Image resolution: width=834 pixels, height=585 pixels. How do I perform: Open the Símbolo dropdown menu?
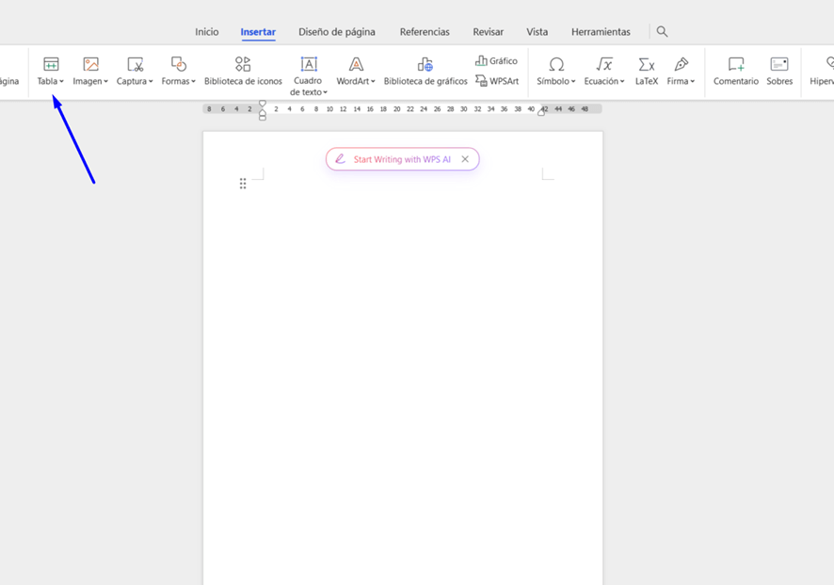[573, 82]
